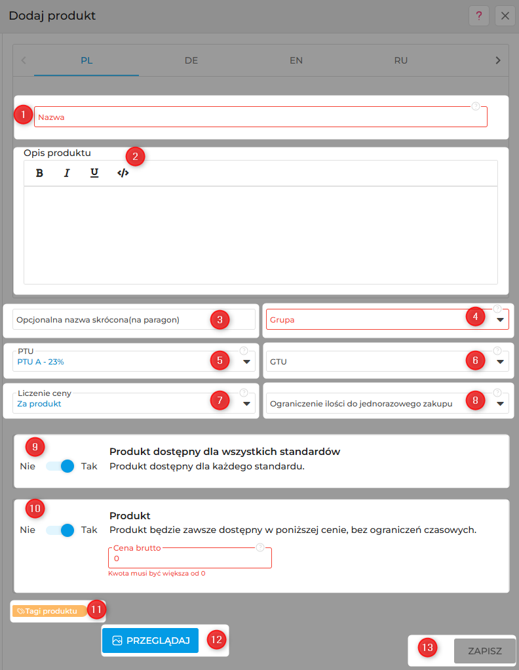This screenshot has width=519, height=670.
Task: Click PRZEGLĄDAJ to browse for image
Action: pyautogui.click(x=150, y=640)
